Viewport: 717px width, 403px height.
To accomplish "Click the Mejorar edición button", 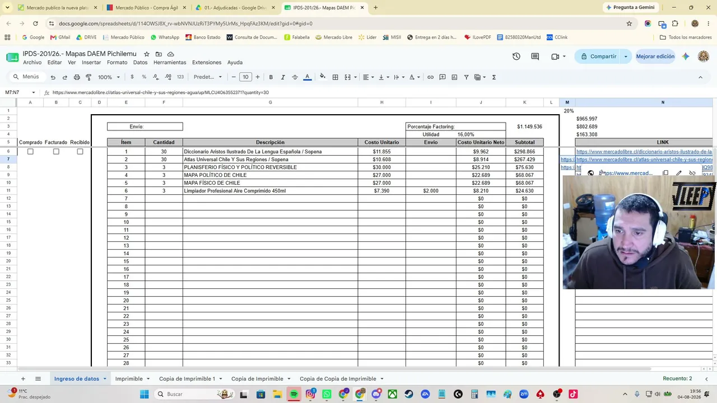I will tap(655, 57).
